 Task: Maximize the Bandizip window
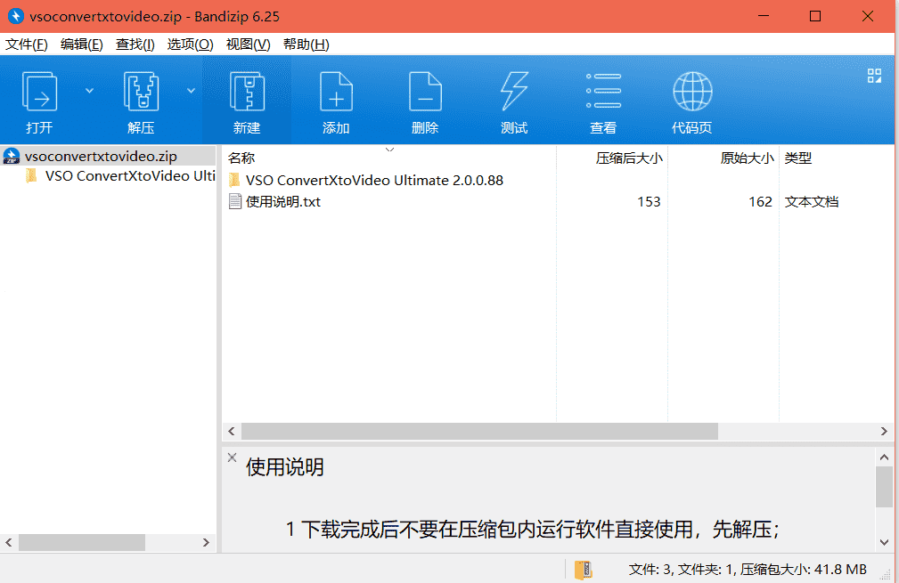click(814, 16)
